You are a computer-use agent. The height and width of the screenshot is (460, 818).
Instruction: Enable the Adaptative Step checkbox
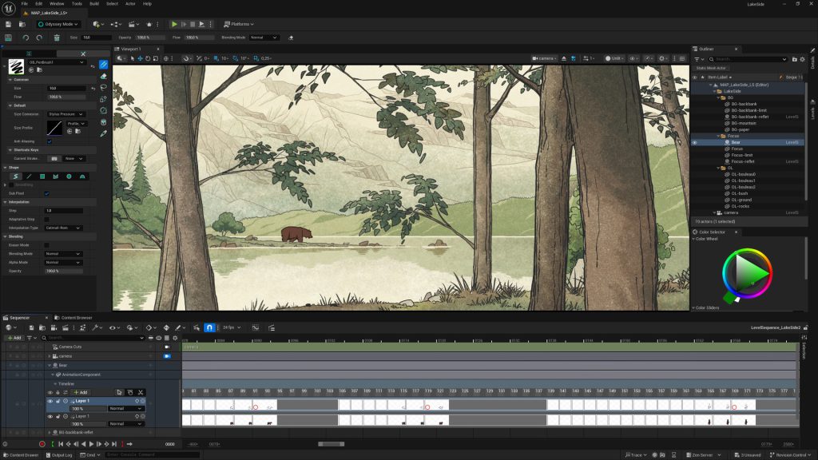pyautogui.click(x=46, y=219)
